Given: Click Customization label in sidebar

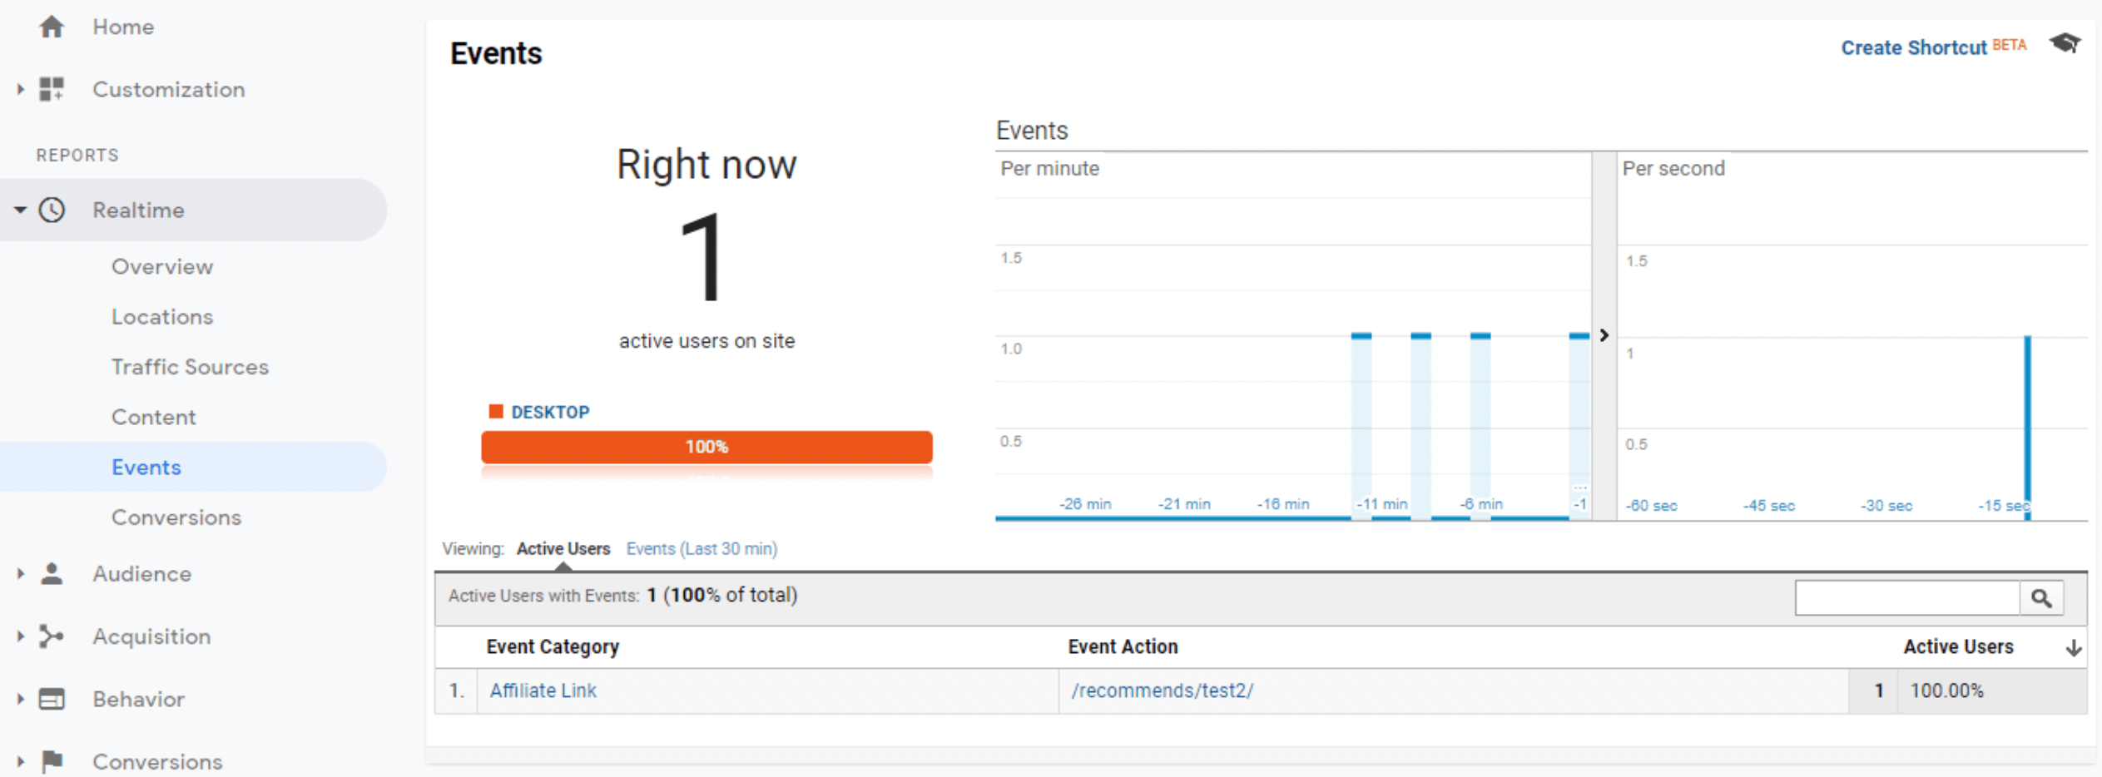Looking at the screenshot, I should coord(169,89).
